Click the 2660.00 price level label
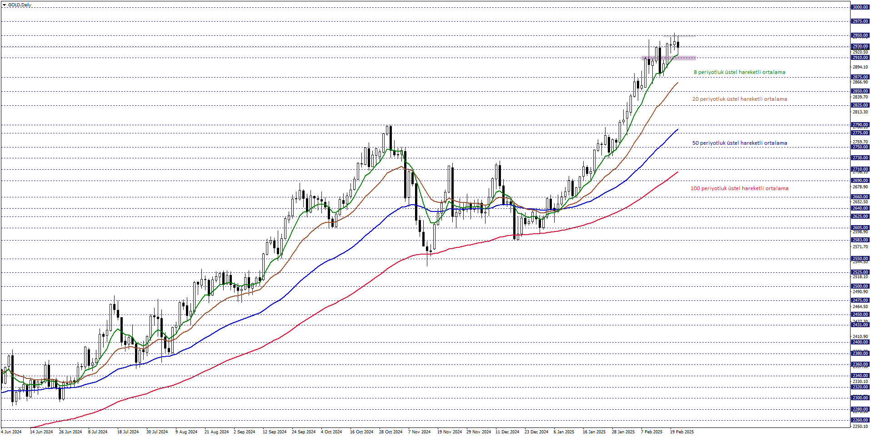The height and width of the screenshot is (437, 871). tap(860, 197)
